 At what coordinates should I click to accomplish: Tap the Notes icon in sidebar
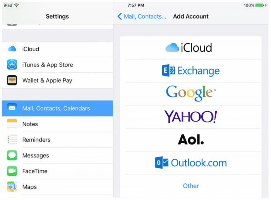pos(12,124)
